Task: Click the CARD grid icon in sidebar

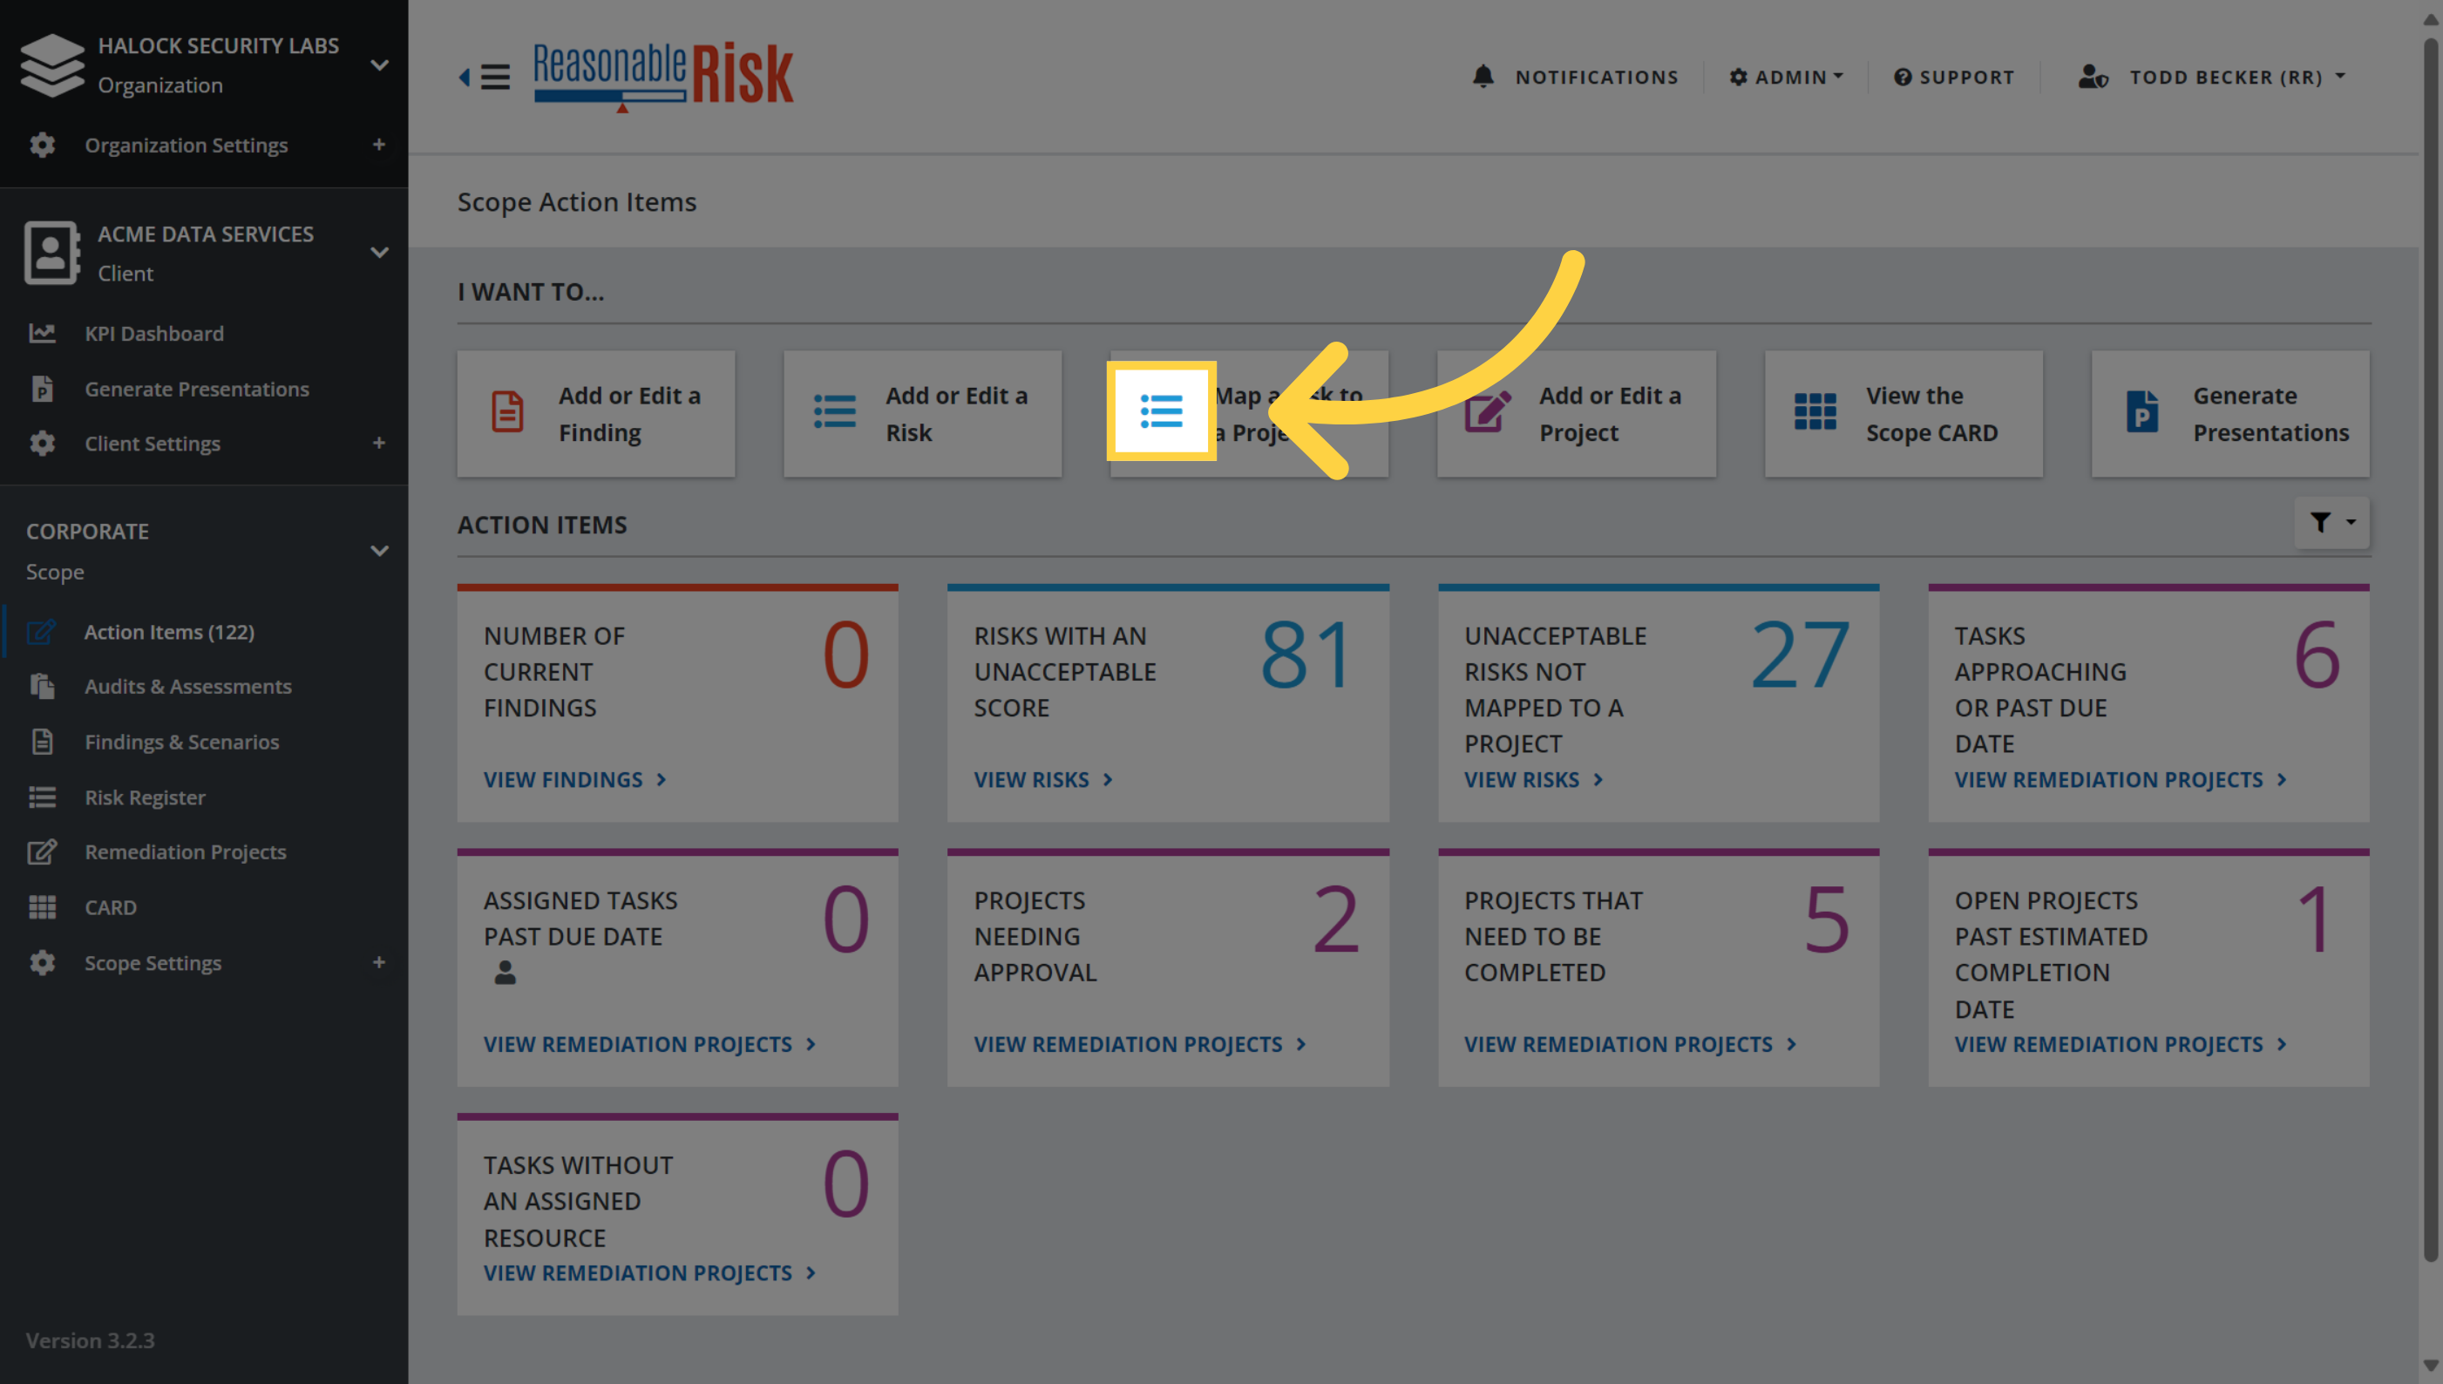Action: coord(42,908)
